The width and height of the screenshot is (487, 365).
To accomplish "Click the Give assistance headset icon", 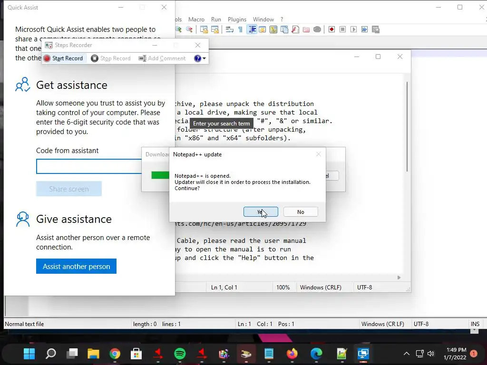I will (23, 219).
